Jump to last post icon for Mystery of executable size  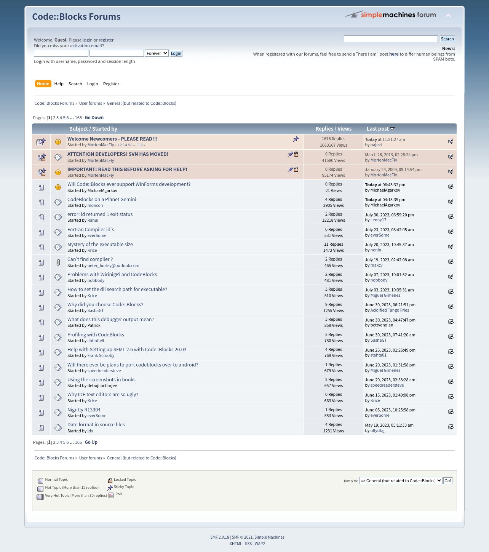point(451,246)
